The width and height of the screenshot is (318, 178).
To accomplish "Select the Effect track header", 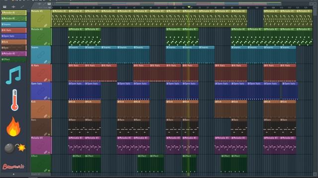I will click(x=41, y=164).
